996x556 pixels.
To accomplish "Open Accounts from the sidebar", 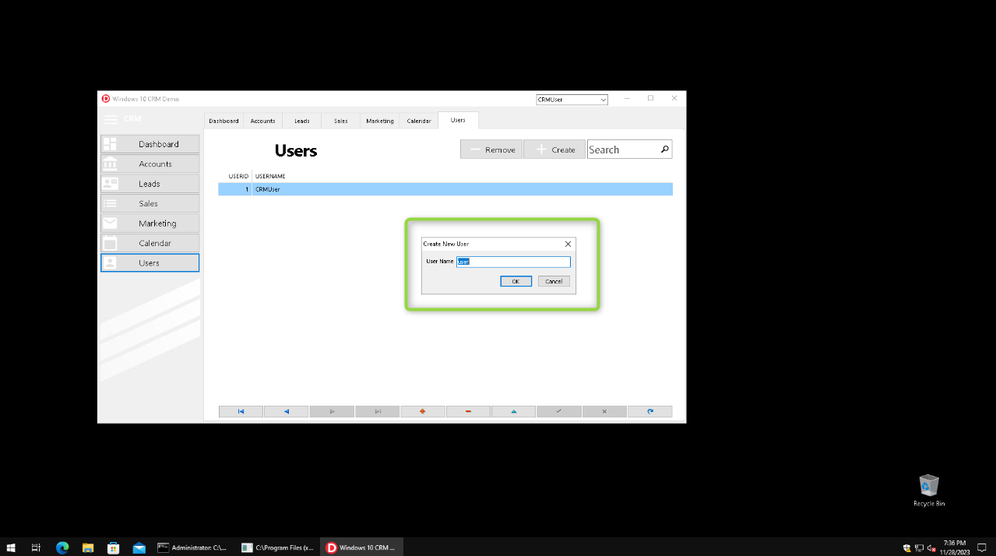I will 150,164.
